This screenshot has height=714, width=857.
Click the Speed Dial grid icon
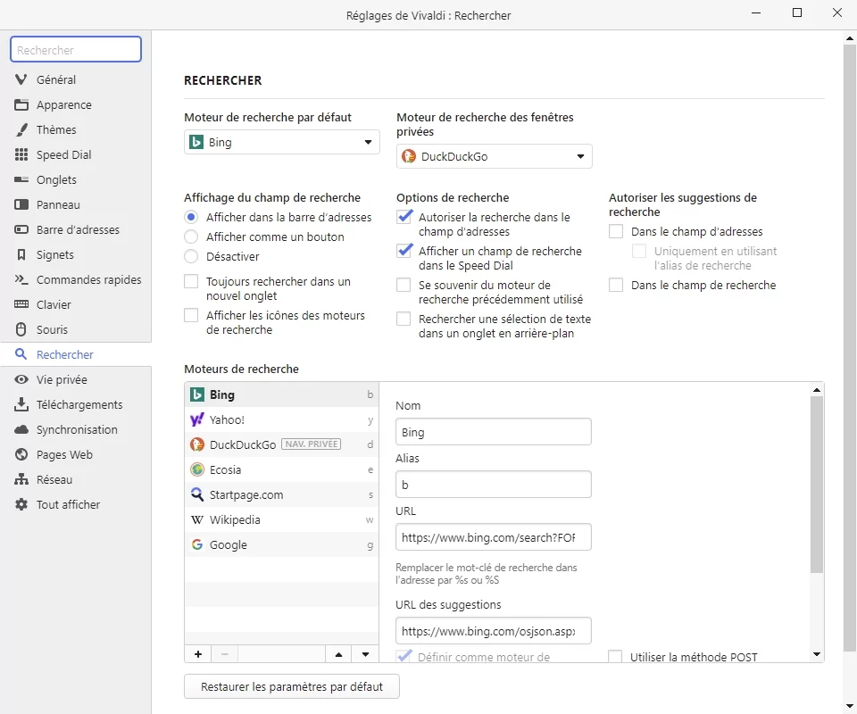point(21,154)
